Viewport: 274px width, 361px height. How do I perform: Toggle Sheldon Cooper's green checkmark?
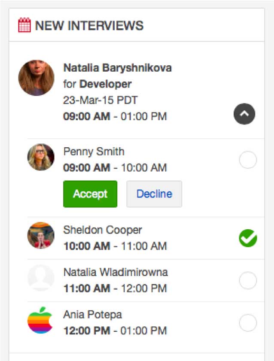[248, 238]
